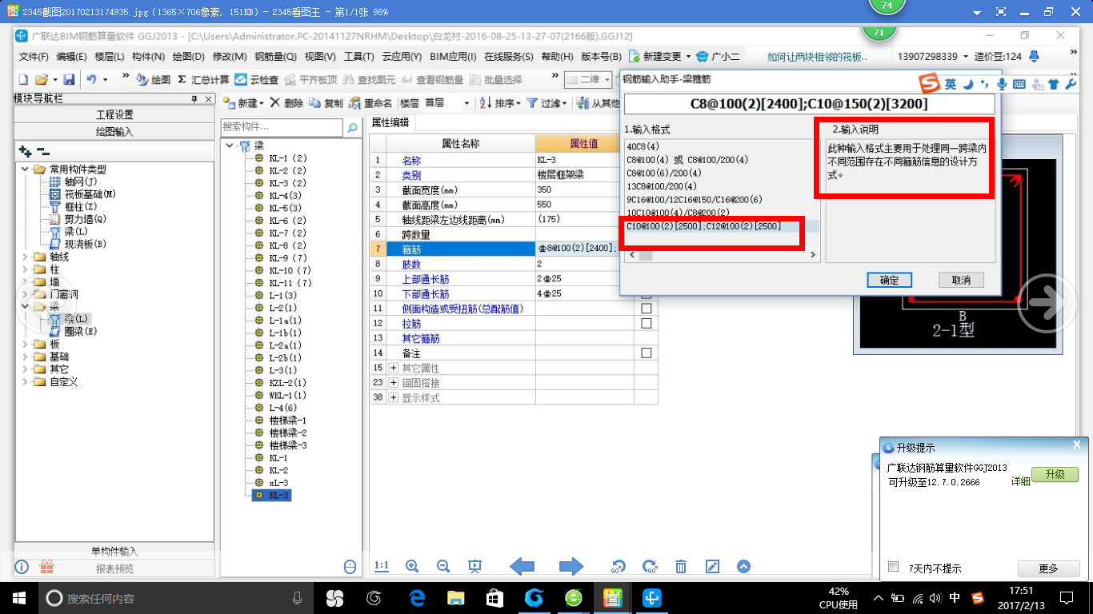Expand the 轴线 tree folder
Viewport: 1093px width, 614px height.
pos(26,257)
